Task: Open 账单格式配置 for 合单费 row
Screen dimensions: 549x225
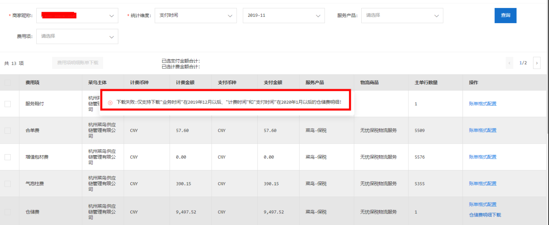Action: 483,130
